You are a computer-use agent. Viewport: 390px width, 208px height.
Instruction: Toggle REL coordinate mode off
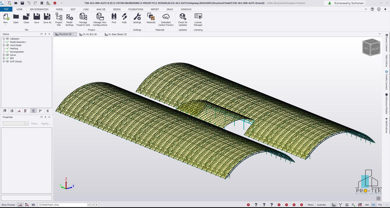(x=373, y=204)
